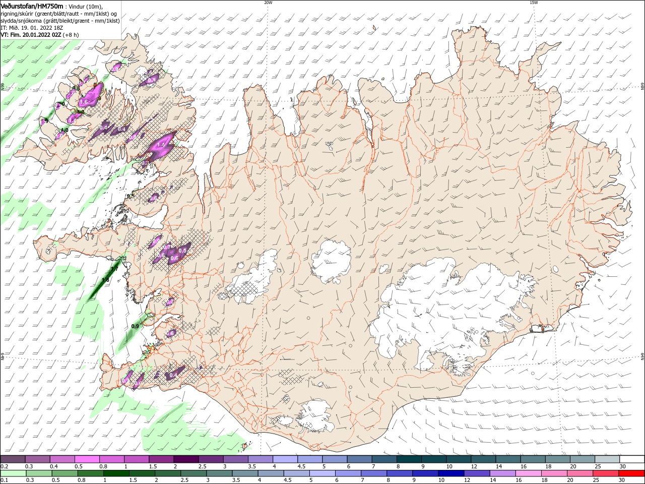This screenshot has width=645, height=484.
Task: Click the 'slydda/snjókoma' legend description line
Action: [60, 21]
